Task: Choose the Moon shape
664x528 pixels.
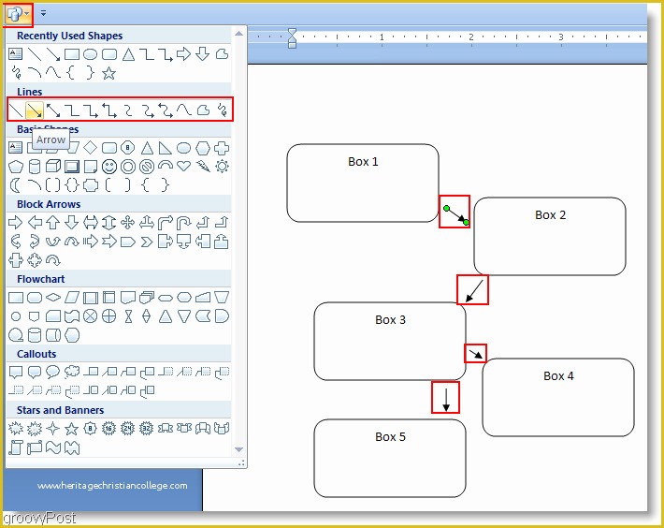Action: click(x=15, y=185)
